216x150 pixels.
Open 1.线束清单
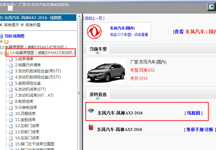point(24,59)
